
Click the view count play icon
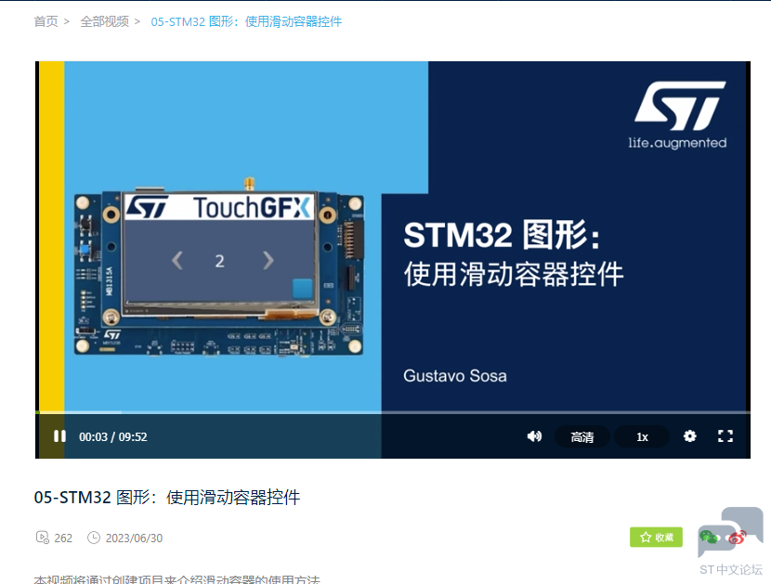(x=43, y=538)
